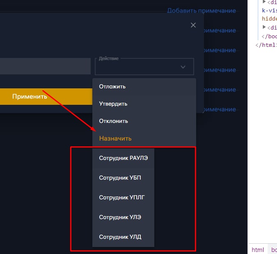Choose Отклонить from the action list
This screenshot has height=254, width=277.
click(144, 121)
